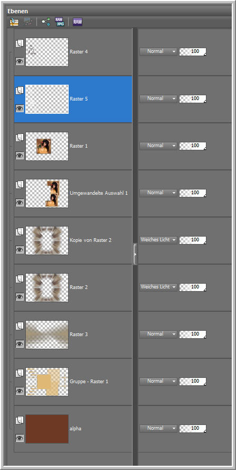The height and width of the screenshot is (470, 236).
Task: Collapse the panel using divider arrow handle
Action: pos(135,254)
